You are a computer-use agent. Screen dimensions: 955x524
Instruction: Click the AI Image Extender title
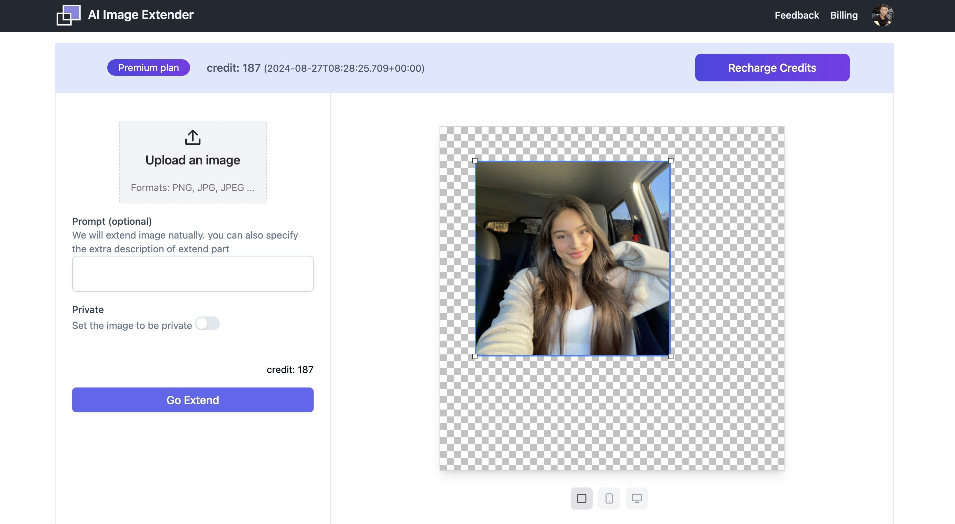tap(140, 15)
